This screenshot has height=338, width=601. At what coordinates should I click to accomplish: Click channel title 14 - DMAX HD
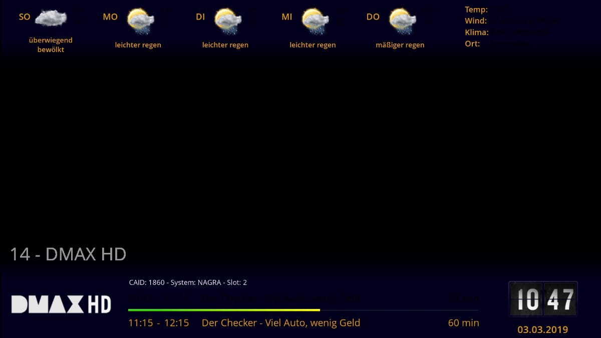tap(68, 254)
